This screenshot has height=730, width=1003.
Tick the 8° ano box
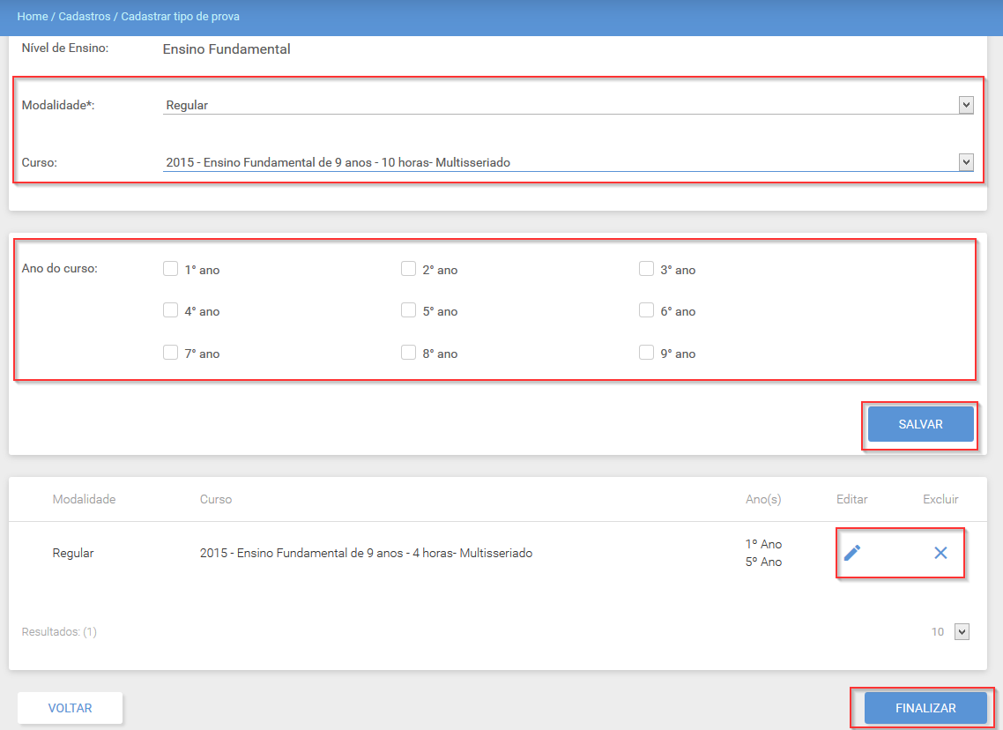[x=408, y=353]
